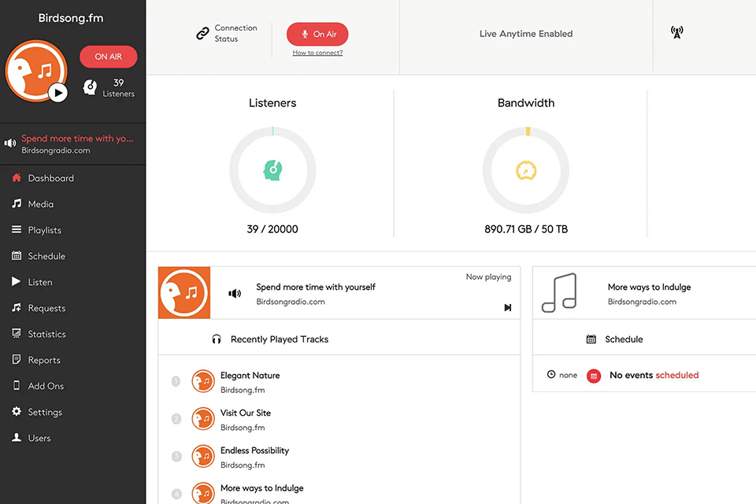The width and height of the screenshot is (756, 504).
Task: Click the 39 / 20000 listeners value
Action: pyautogui.click(x=272, y=229)
